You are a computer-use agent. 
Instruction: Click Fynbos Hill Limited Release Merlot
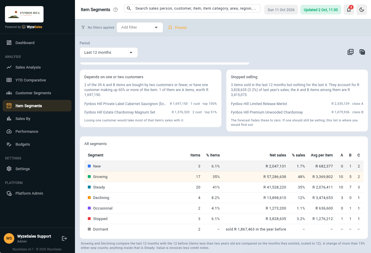(x=259, y=104)
